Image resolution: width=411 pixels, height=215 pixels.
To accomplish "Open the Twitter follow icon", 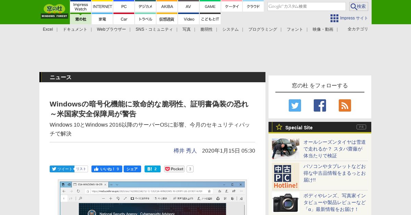I will tap(295, 105).
